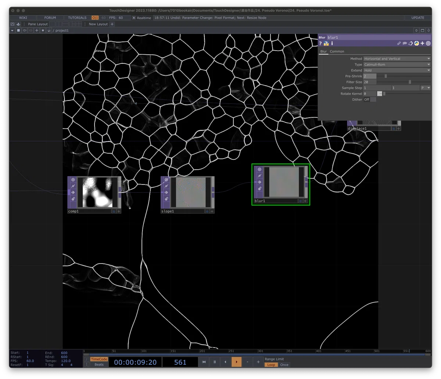Adjust the Pre-Shrink slider
Image resolution: width=441 pixels, height=379 pixels.
click(404, 76)
